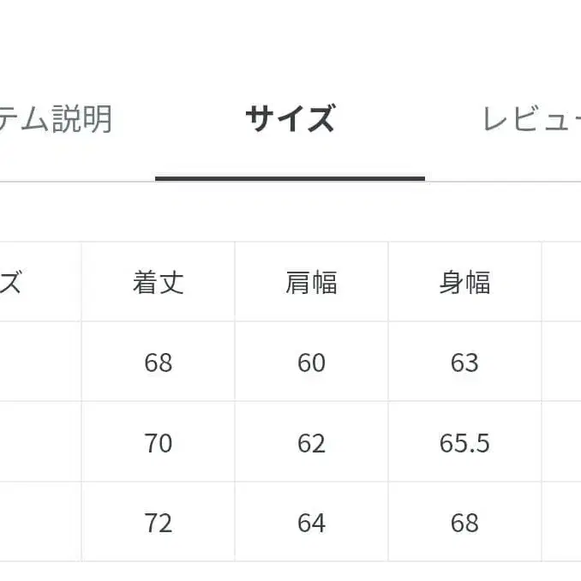Click the 肩幅 value 62
This screenshot has height=581, width=581.
point(311,443)
